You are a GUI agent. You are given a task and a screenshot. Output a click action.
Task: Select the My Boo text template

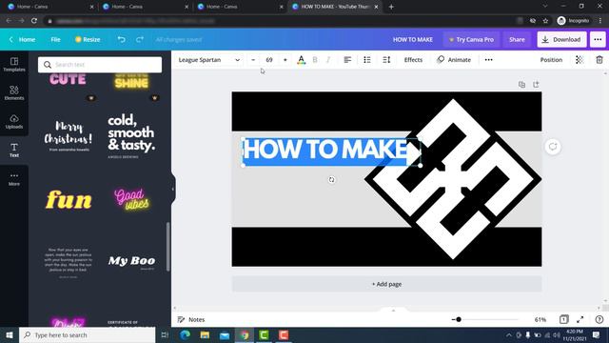(x=131, y=261)
